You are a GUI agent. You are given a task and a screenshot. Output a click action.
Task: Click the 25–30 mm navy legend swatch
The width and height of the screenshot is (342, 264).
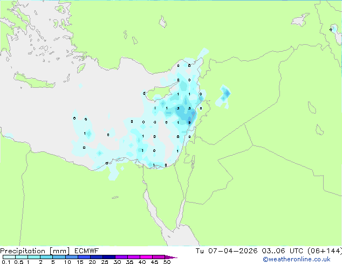coord(108,257)
